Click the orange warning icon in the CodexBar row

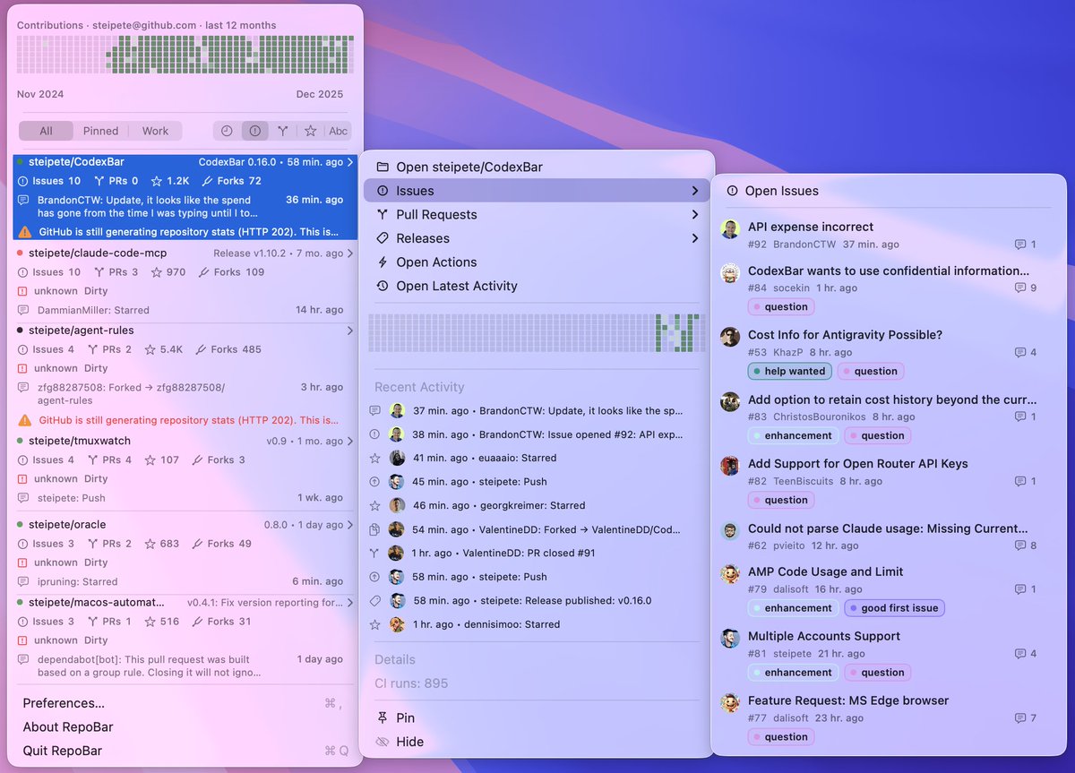tap(24, 232)
